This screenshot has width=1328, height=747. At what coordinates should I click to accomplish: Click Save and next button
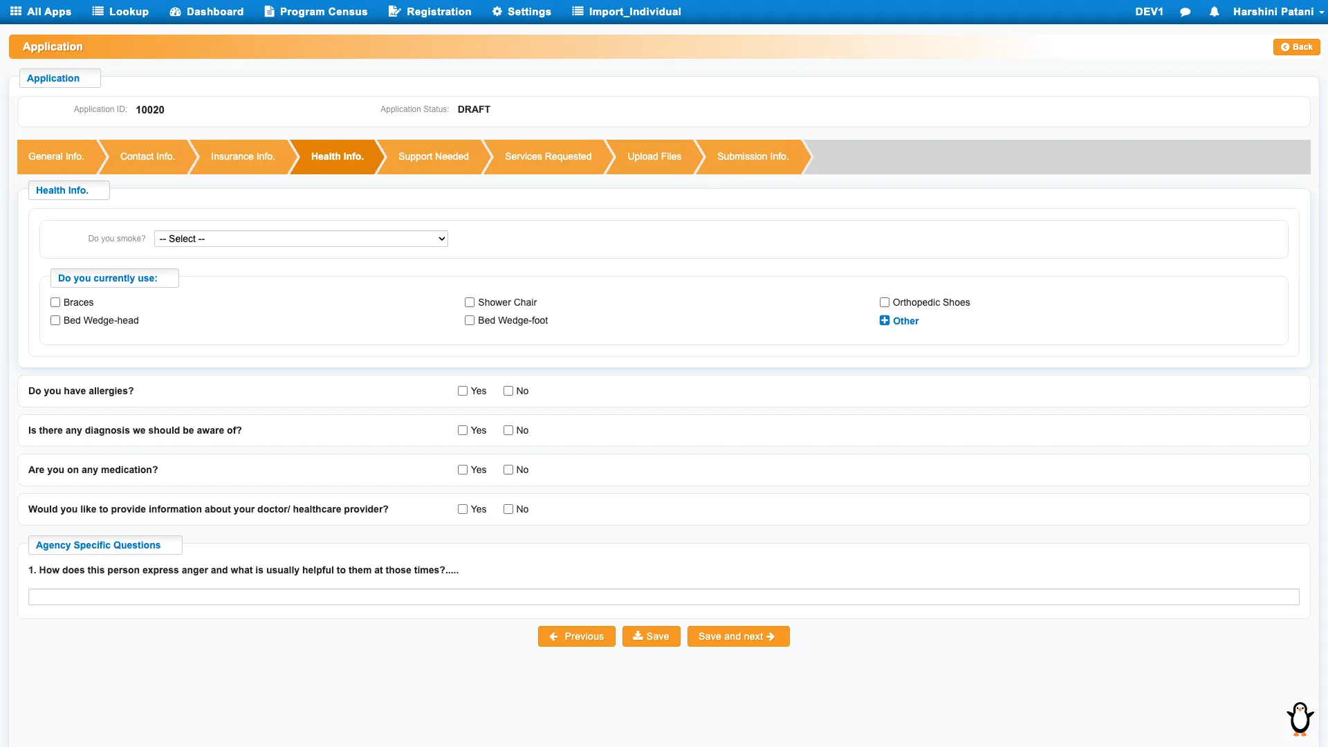coord(738,636)
